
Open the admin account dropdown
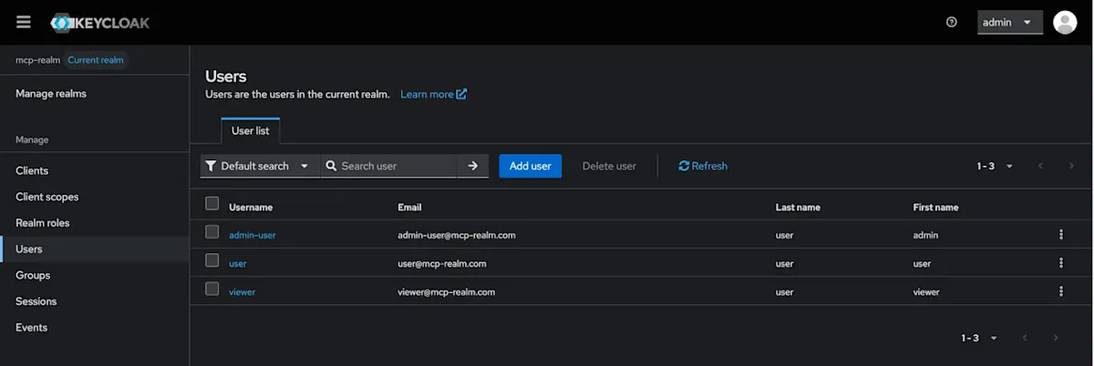pos(1010,22)
